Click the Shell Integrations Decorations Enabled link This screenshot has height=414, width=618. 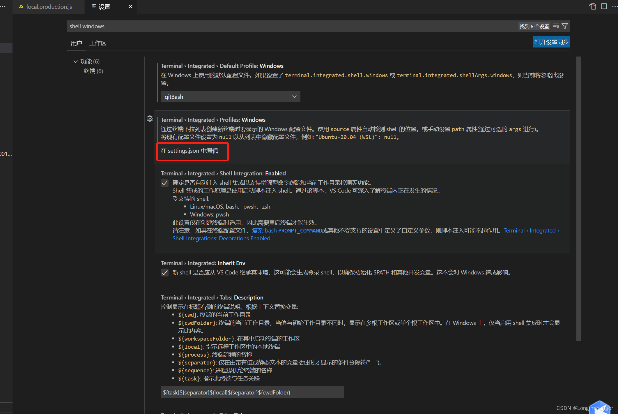[x=222, y=238]
